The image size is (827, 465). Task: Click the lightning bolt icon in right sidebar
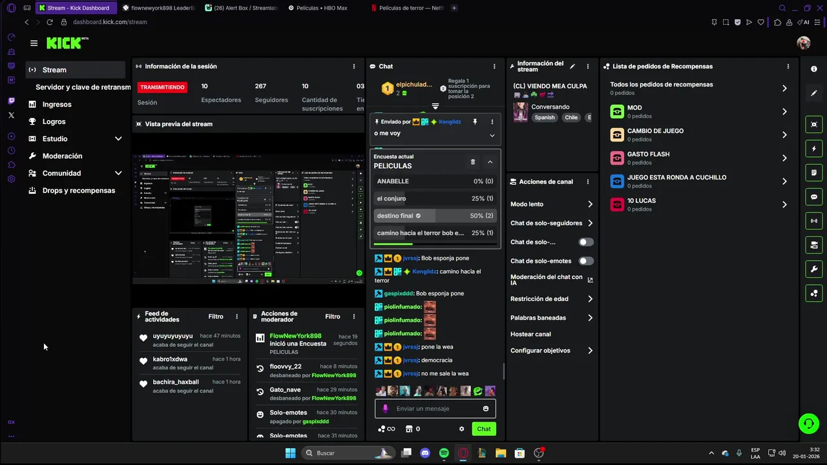pos(814,149)
